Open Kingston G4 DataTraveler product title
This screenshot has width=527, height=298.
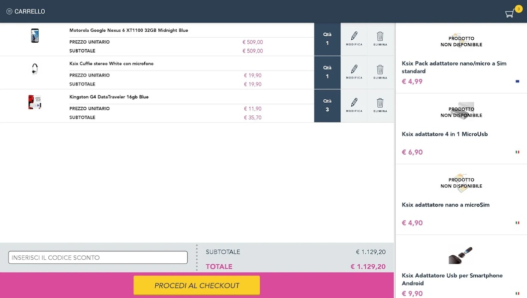click(x=109, y=97)
